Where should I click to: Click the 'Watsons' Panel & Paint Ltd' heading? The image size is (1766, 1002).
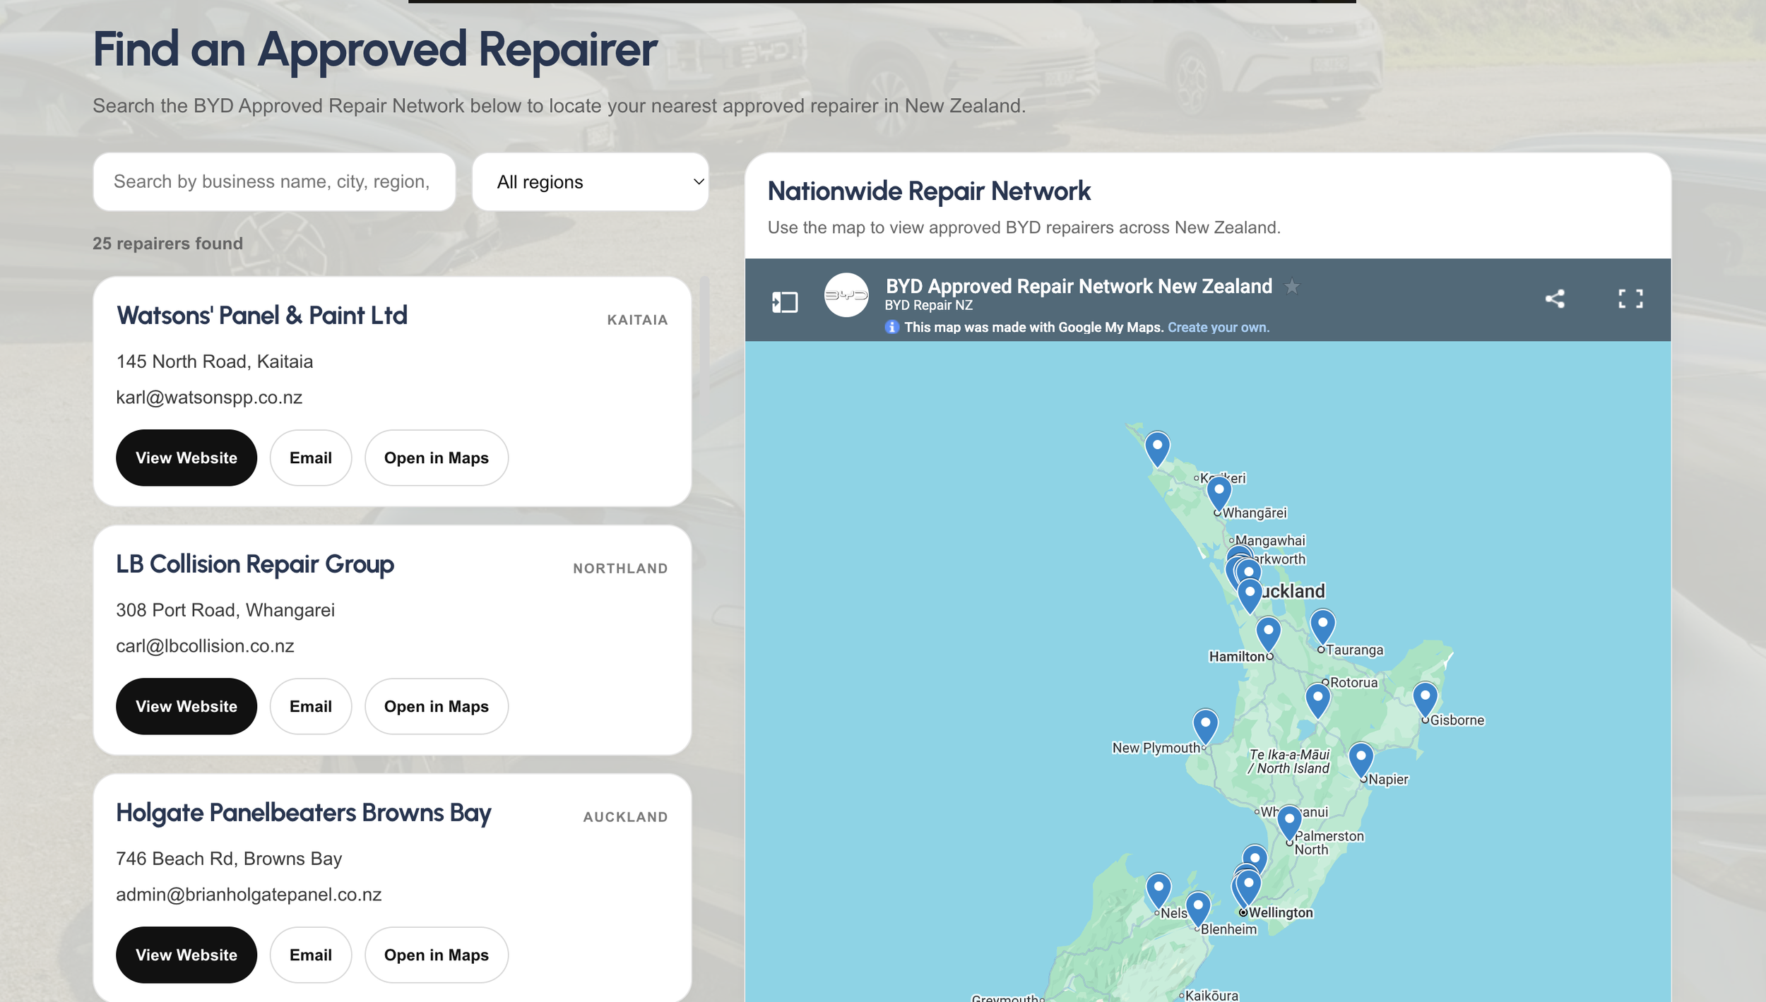[x=262, y=316]
